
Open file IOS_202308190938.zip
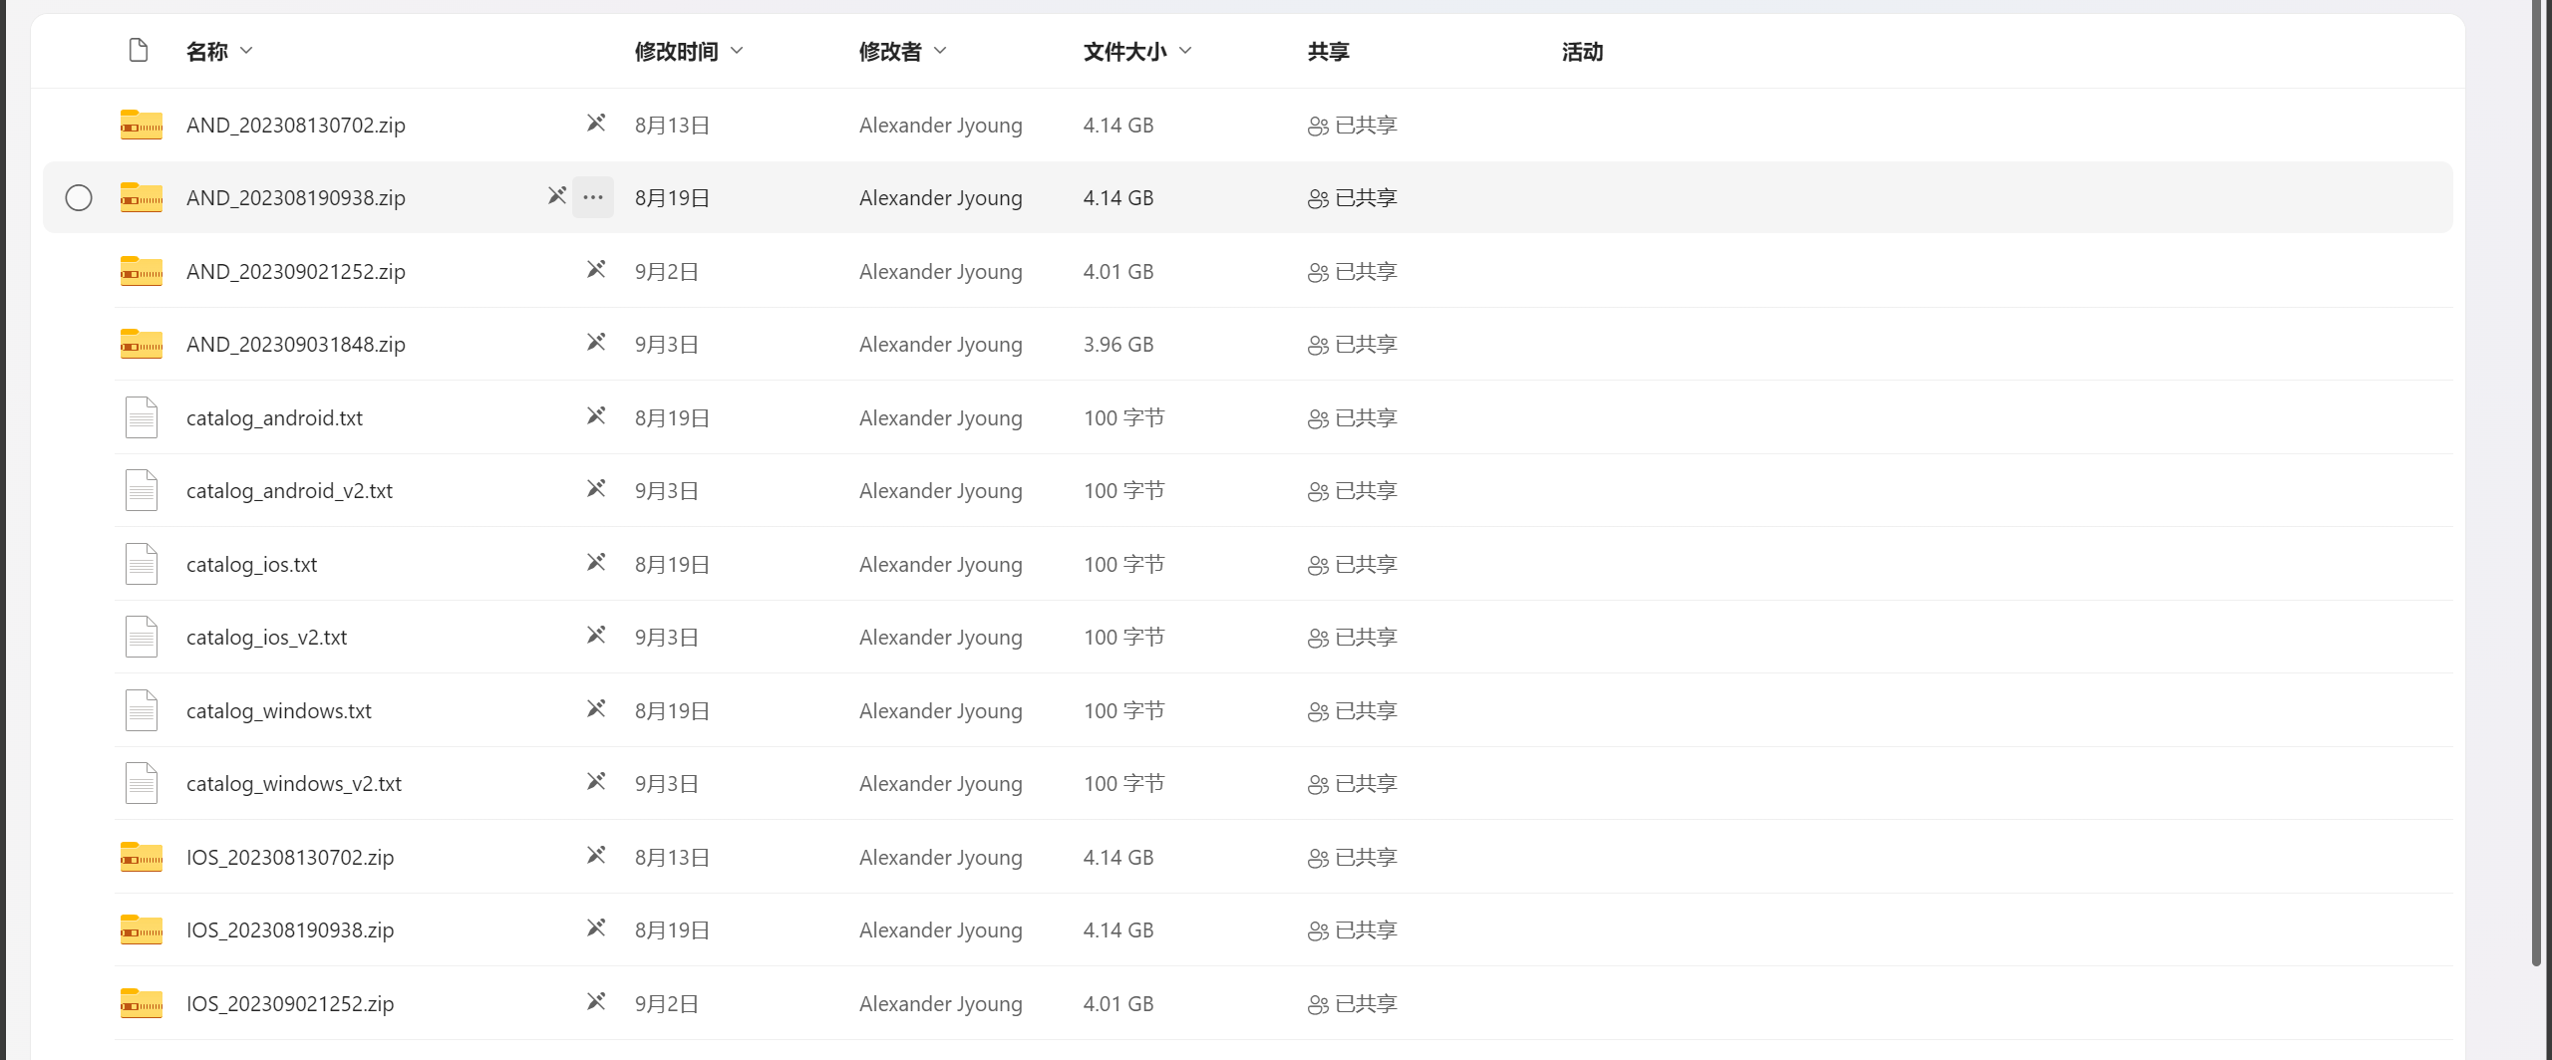click(x=290, y=930)
